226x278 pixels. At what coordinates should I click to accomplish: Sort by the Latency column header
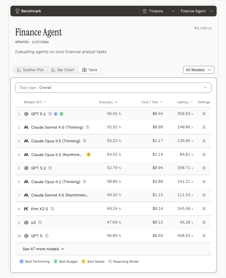(184, 102)
